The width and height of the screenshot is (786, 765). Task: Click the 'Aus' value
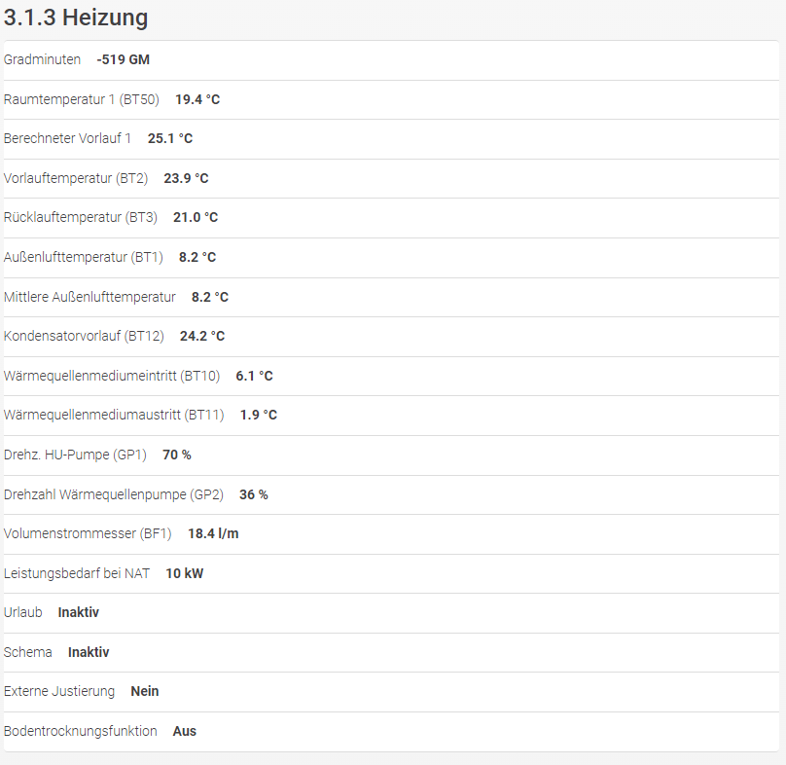coord(185,731)
